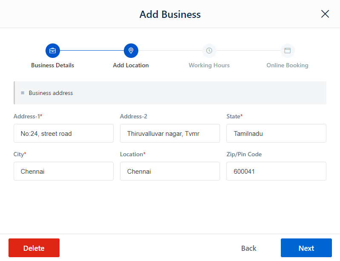
Task: Click the Location input field
Action: tap(170, 171)
